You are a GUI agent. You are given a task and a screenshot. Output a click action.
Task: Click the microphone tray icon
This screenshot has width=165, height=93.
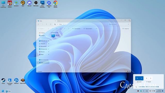[x=144, y=91]
